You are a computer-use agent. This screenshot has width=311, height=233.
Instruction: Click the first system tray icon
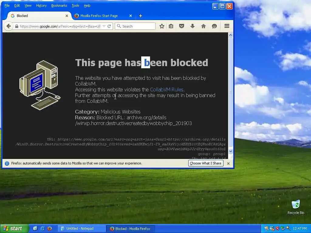point(266,228)
